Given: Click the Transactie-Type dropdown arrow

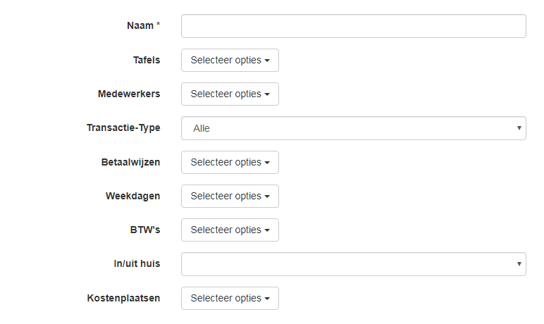Looking at the screenshot, I should (519, 128).
